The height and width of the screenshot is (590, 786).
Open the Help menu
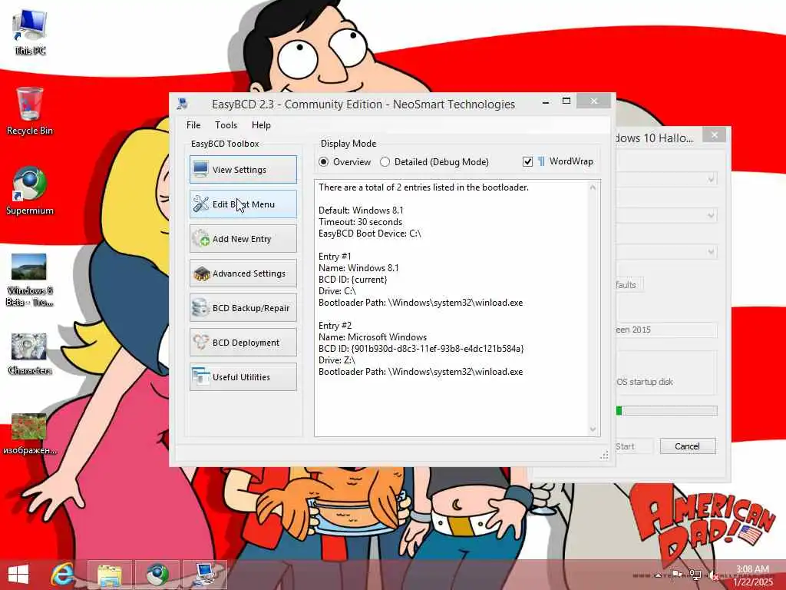[x=261, y=125]
